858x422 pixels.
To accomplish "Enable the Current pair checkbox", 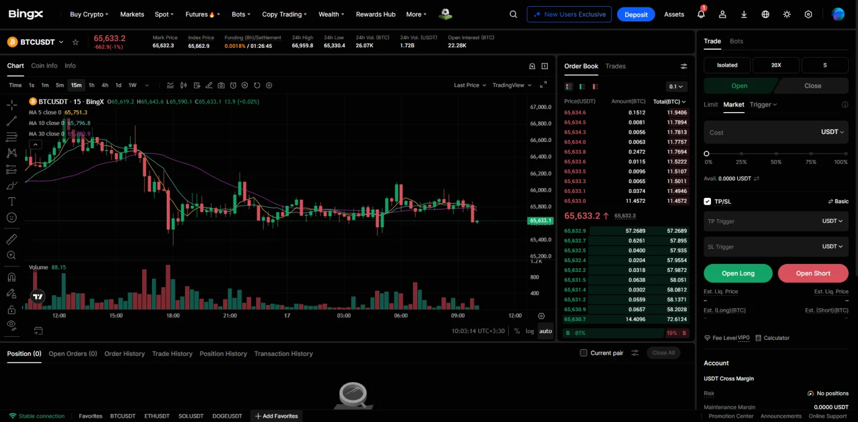I will (583, 353).
